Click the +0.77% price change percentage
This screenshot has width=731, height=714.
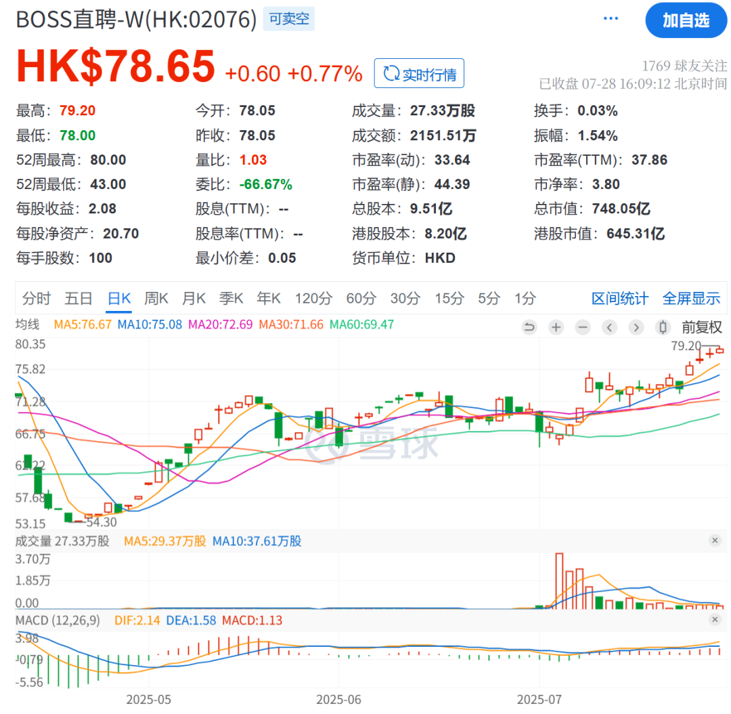coord(326,74)
